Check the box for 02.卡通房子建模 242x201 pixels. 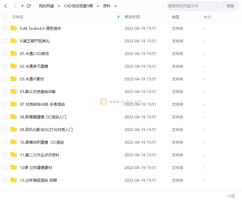5,66
